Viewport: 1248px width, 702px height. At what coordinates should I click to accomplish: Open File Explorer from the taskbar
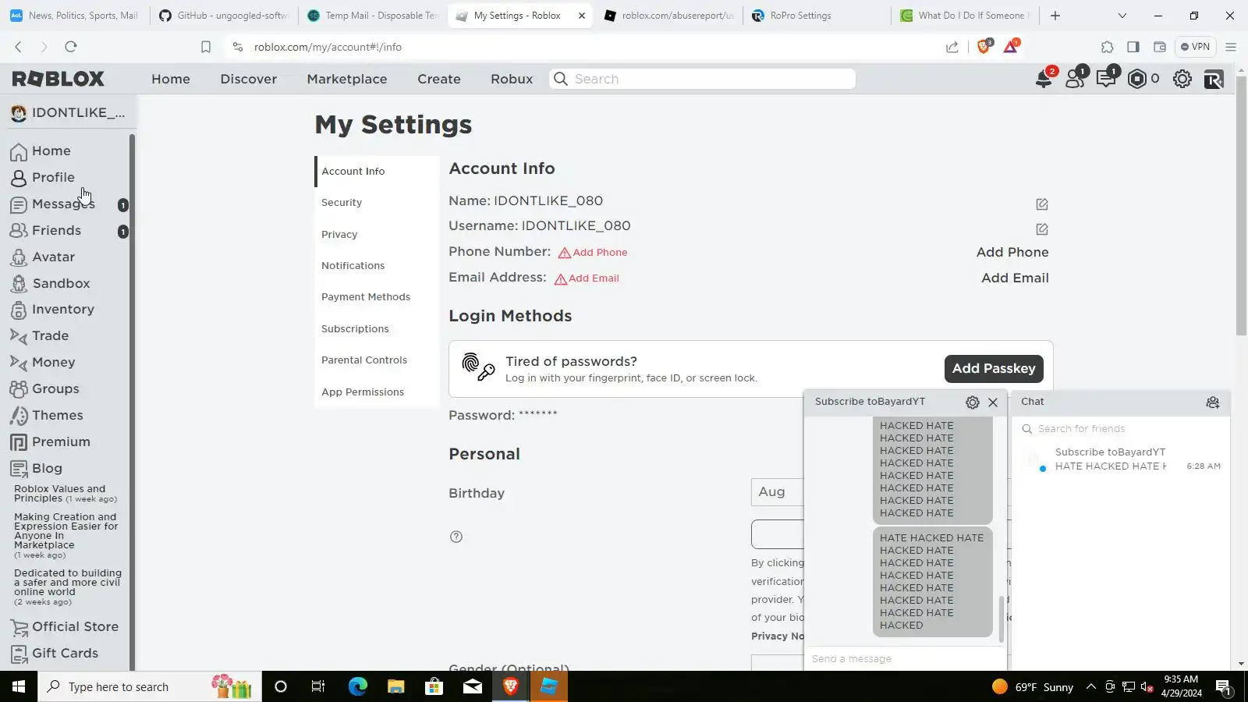point(396,686)
